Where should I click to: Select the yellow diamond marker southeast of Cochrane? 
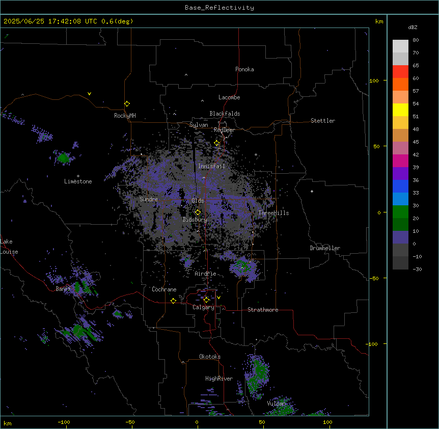tap(173, 301)
